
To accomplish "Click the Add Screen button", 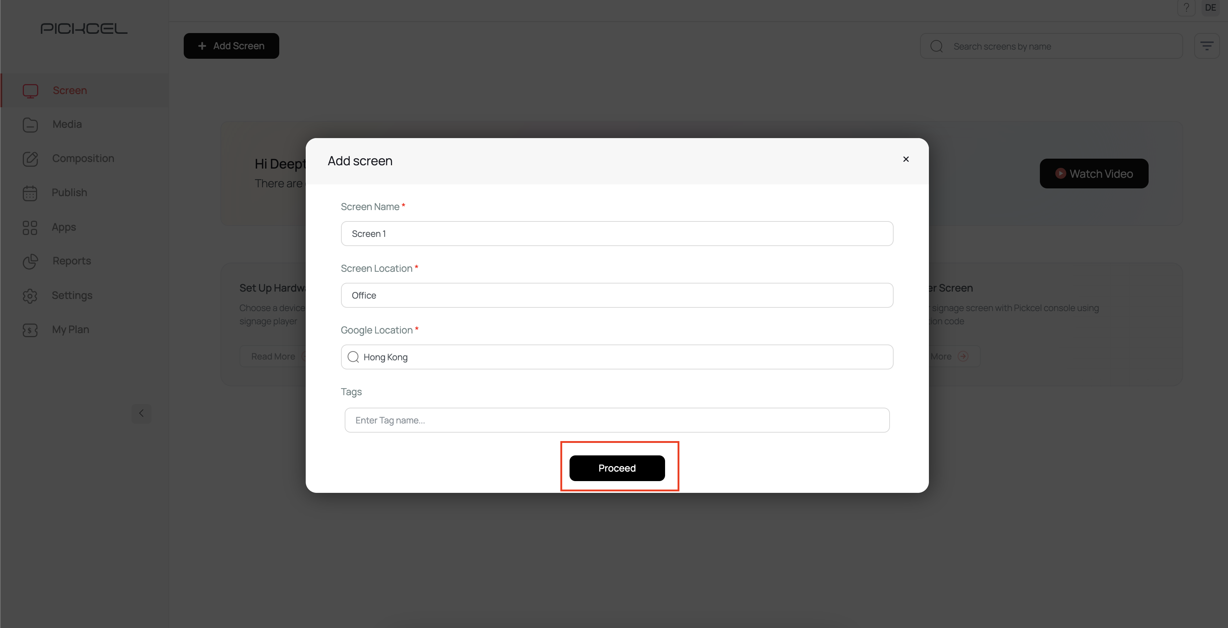I will [x=231, y=46].
